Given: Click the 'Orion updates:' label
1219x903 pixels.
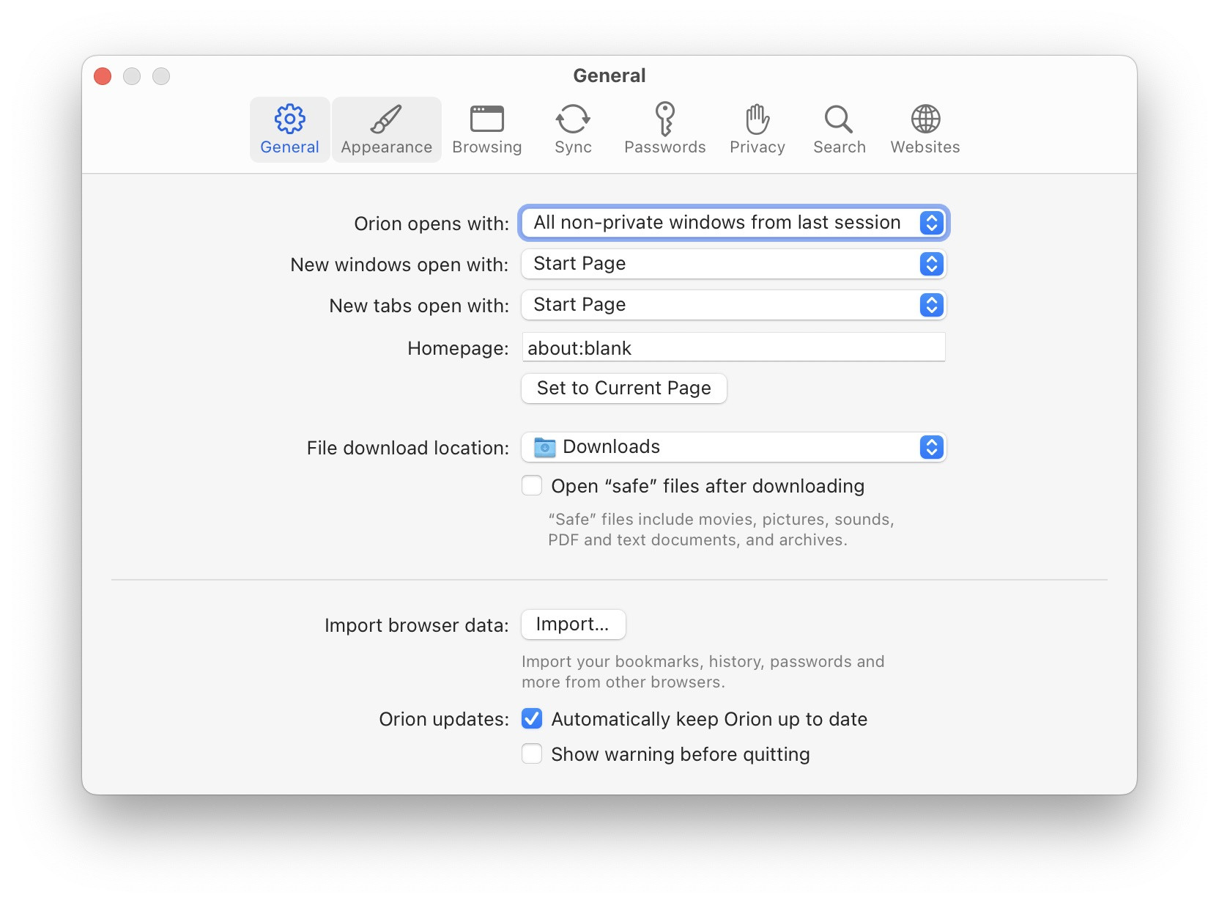Looking at the screenshot, I should [x=444, y=719].
